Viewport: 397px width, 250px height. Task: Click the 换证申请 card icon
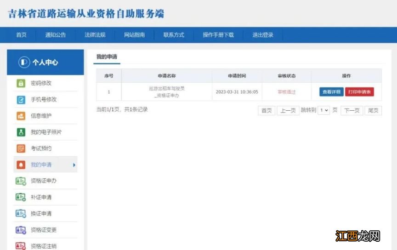tap(21, 214)
